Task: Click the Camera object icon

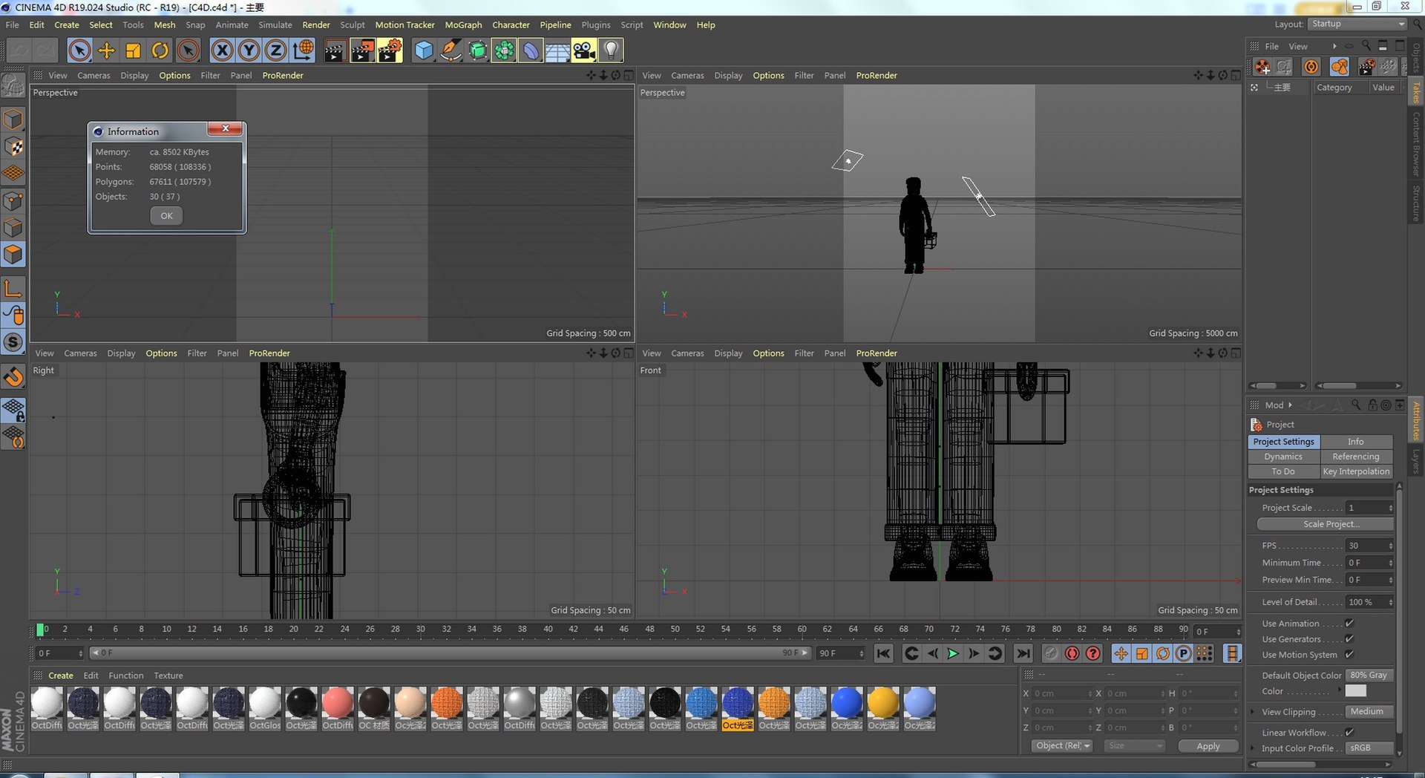Action: [584, 50]
